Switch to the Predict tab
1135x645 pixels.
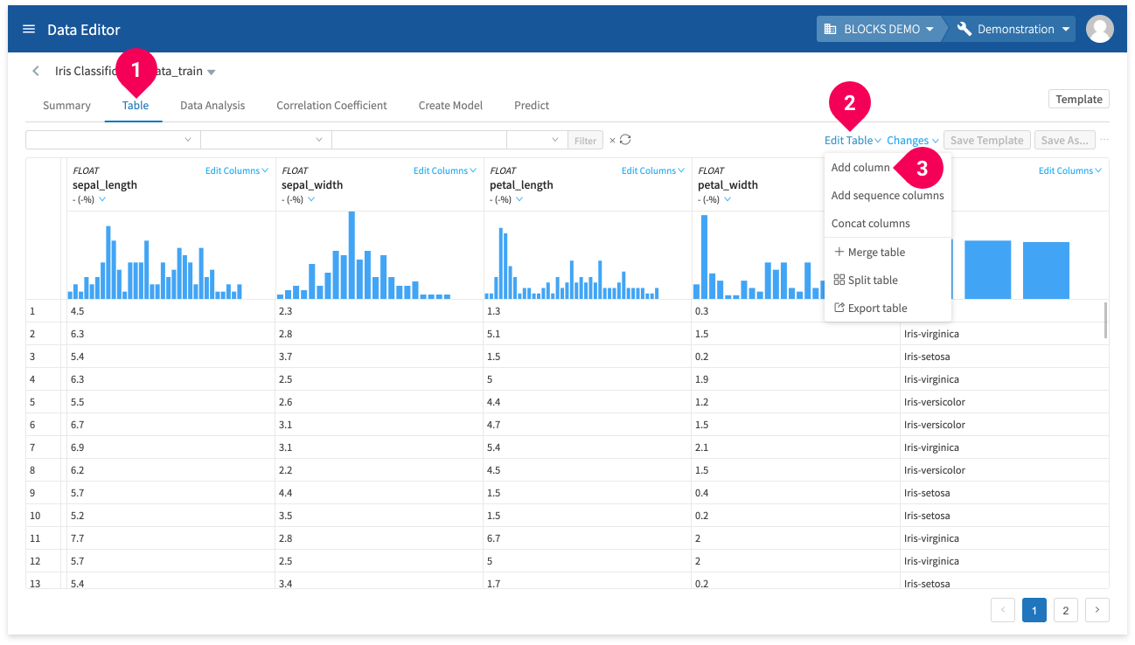click(532, 105)
